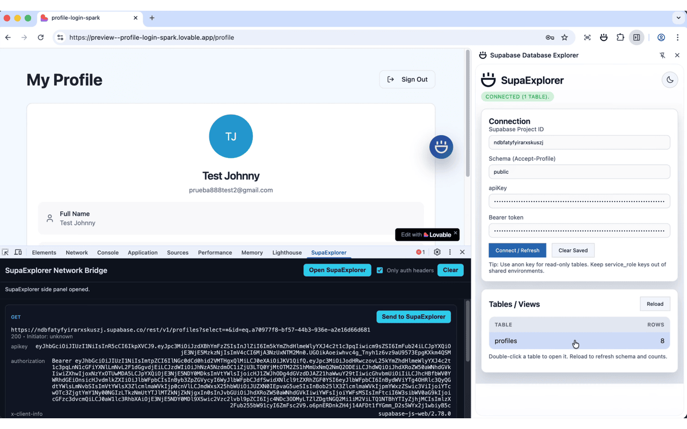Switch to the Sources tab
This screenshot has width=687, height=429.
[178, 253]
